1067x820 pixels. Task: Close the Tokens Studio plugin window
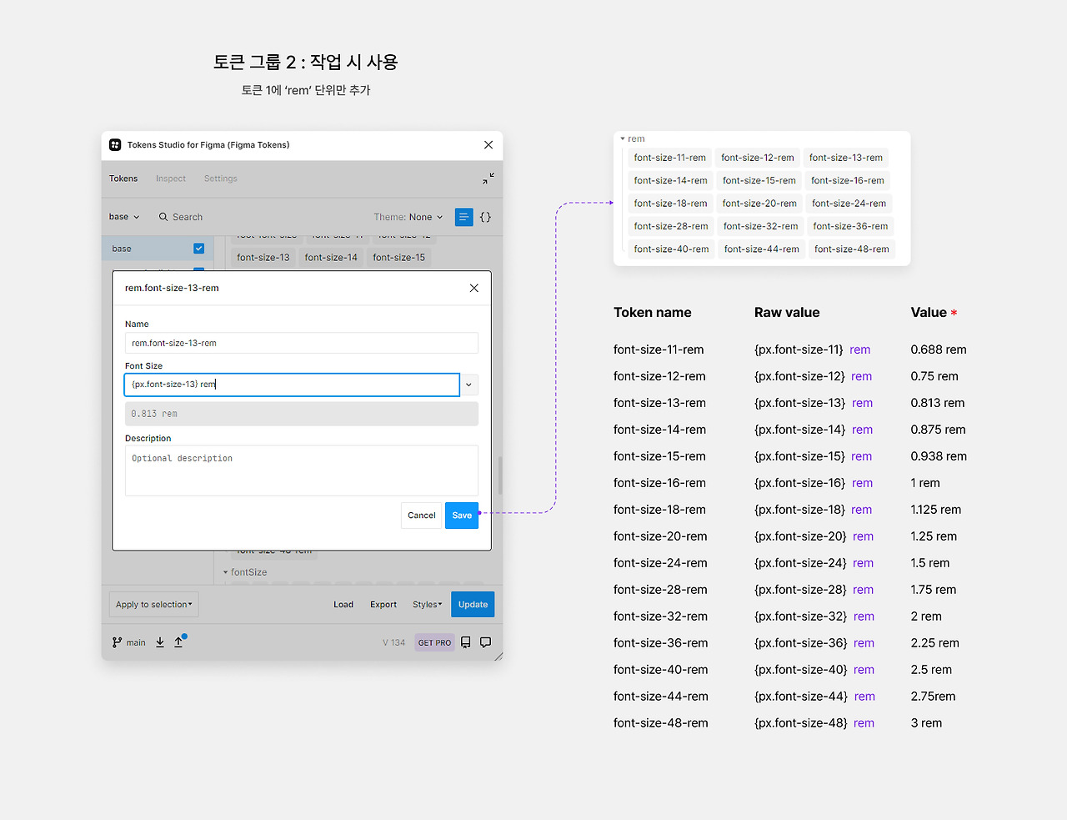click(488, 145)
